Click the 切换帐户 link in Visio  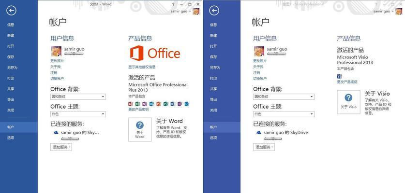coord(260,79)
